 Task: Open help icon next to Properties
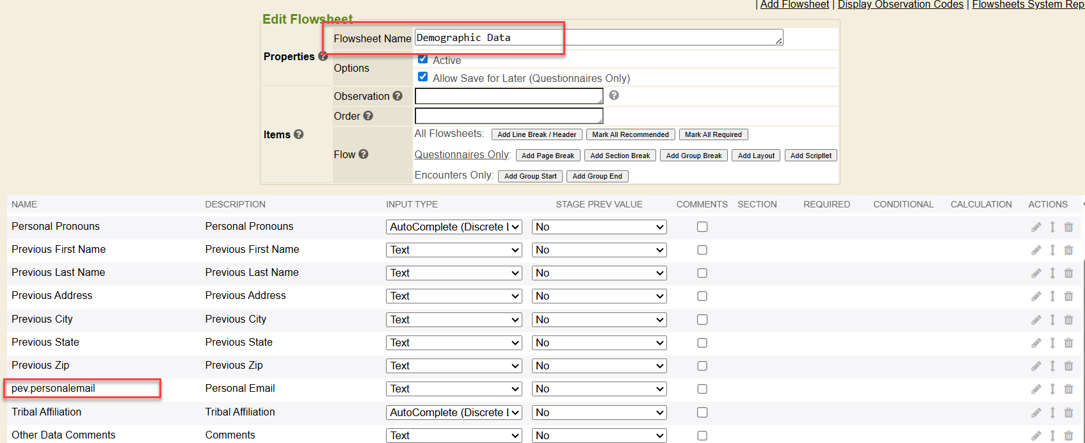(x=323, y=56)
